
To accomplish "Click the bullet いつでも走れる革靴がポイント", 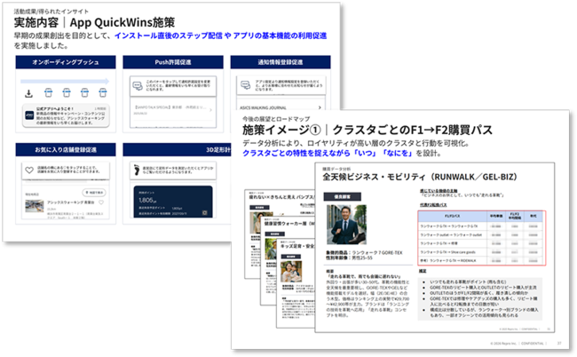I will [468, 282].
